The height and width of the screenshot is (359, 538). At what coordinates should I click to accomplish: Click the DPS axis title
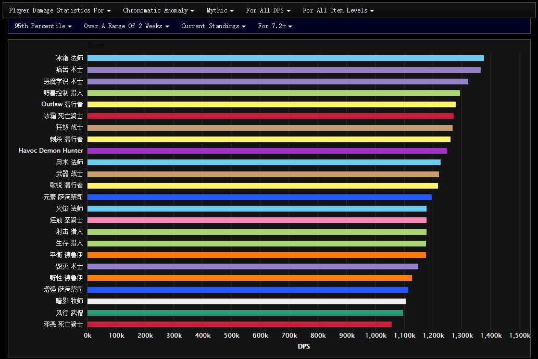pos(304,346)
